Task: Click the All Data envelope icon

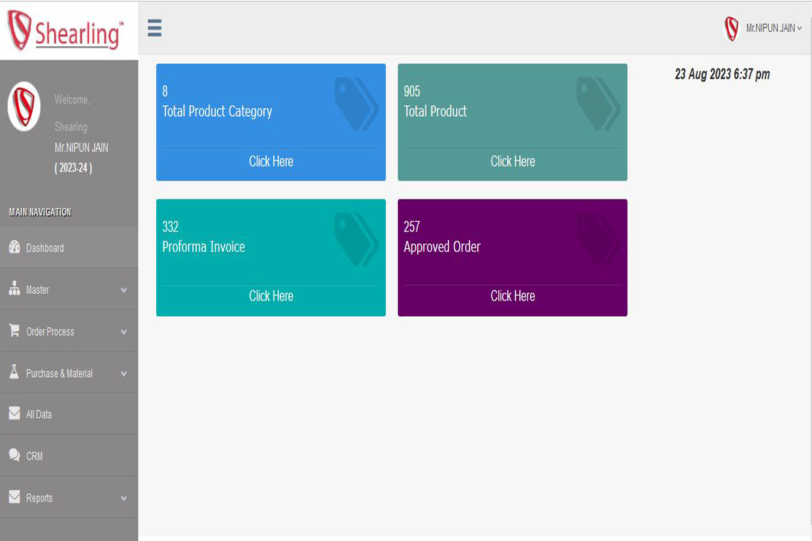Action: tap(14, 414)
